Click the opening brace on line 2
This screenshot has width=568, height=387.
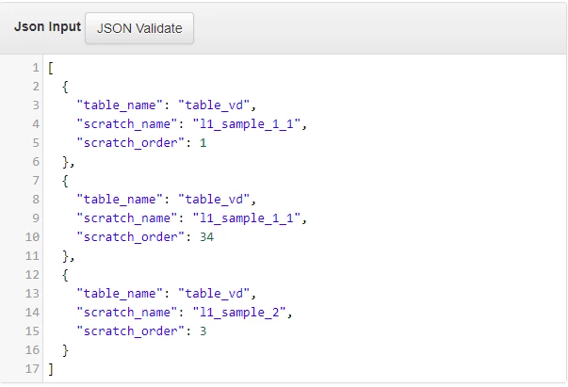65,87
